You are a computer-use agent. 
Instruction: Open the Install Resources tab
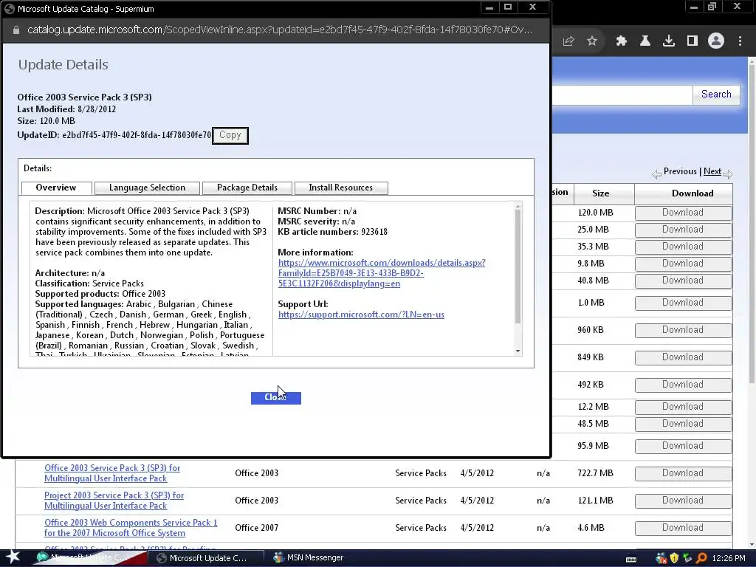pyautogui.click(x=341, y=188)
